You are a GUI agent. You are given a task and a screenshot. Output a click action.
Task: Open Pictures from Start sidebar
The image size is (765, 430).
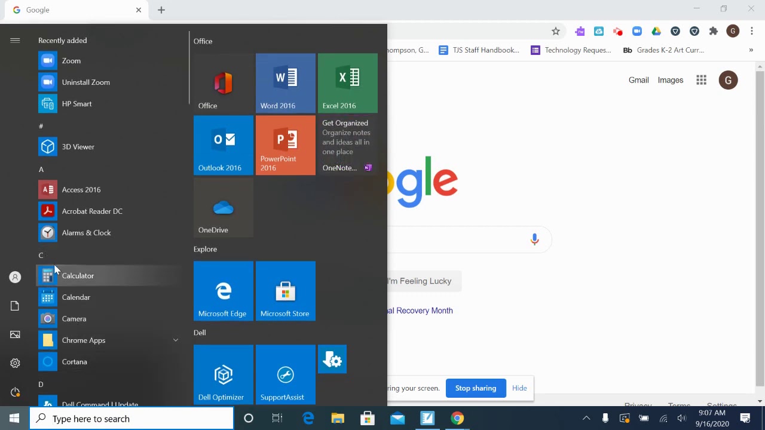click(x=15, y=334)
